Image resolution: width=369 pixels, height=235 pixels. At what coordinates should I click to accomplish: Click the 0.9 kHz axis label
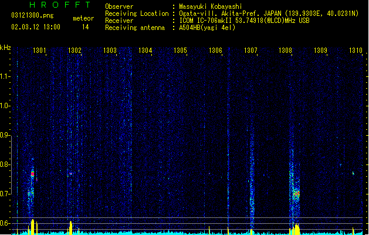[5, 135]
